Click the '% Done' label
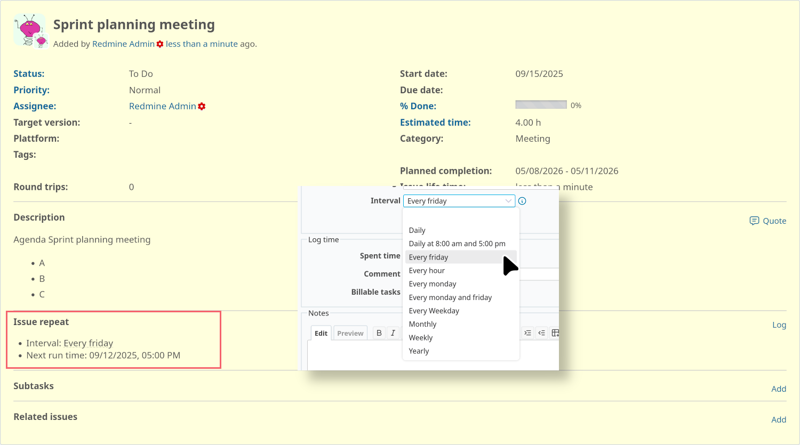The height and width of the screenshot is (445, 800). pyautogui.click(x=418, y=106)
